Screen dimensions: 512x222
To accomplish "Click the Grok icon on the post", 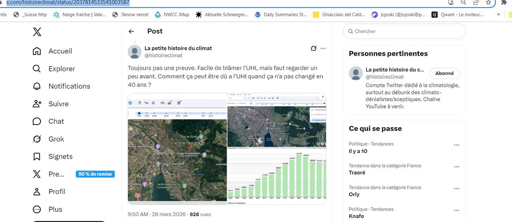I will [314, 48].
